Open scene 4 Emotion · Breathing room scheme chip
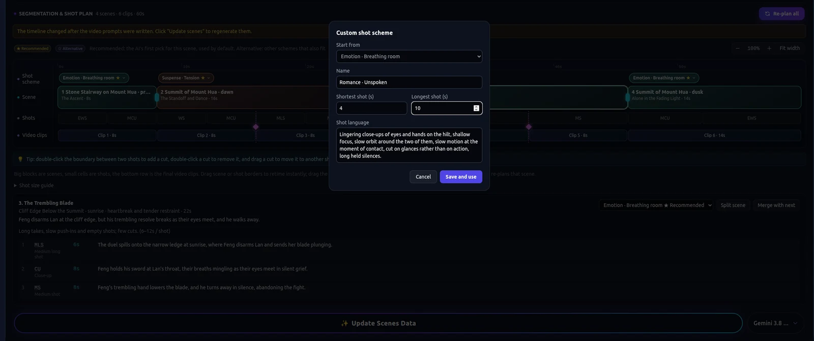The image size is (814, 341). (x=664, y=78)
